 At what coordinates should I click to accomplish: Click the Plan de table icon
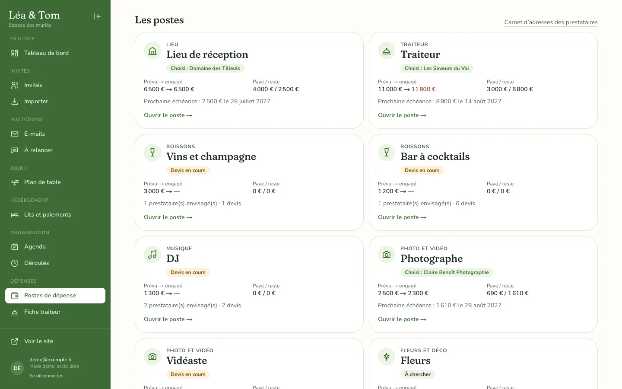tap(15, 182)
